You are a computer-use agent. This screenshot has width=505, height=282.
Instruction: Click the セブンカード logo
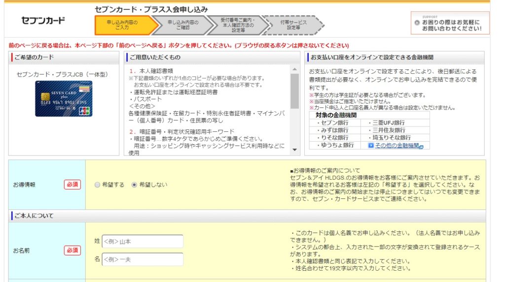pyautogui.click(x=43, y=21)
